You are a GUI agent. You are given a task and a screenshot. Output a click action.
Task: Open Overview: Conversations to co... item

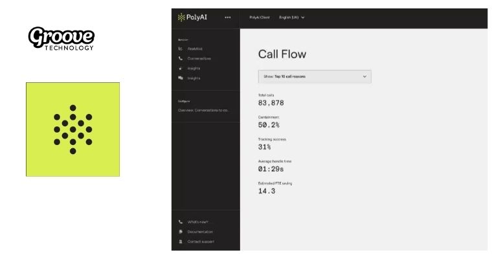tap(203, 110)
